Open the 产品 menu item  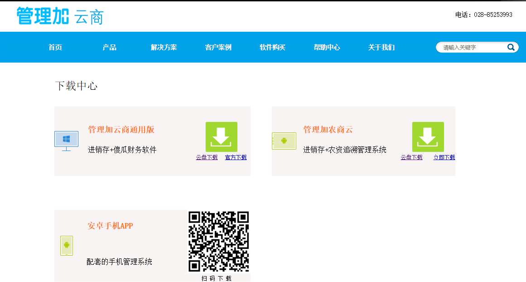click(x=110, y=47)
